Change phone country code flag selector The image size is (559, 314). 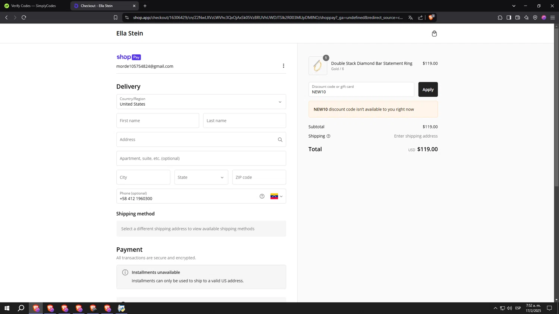tap(277, 196)
